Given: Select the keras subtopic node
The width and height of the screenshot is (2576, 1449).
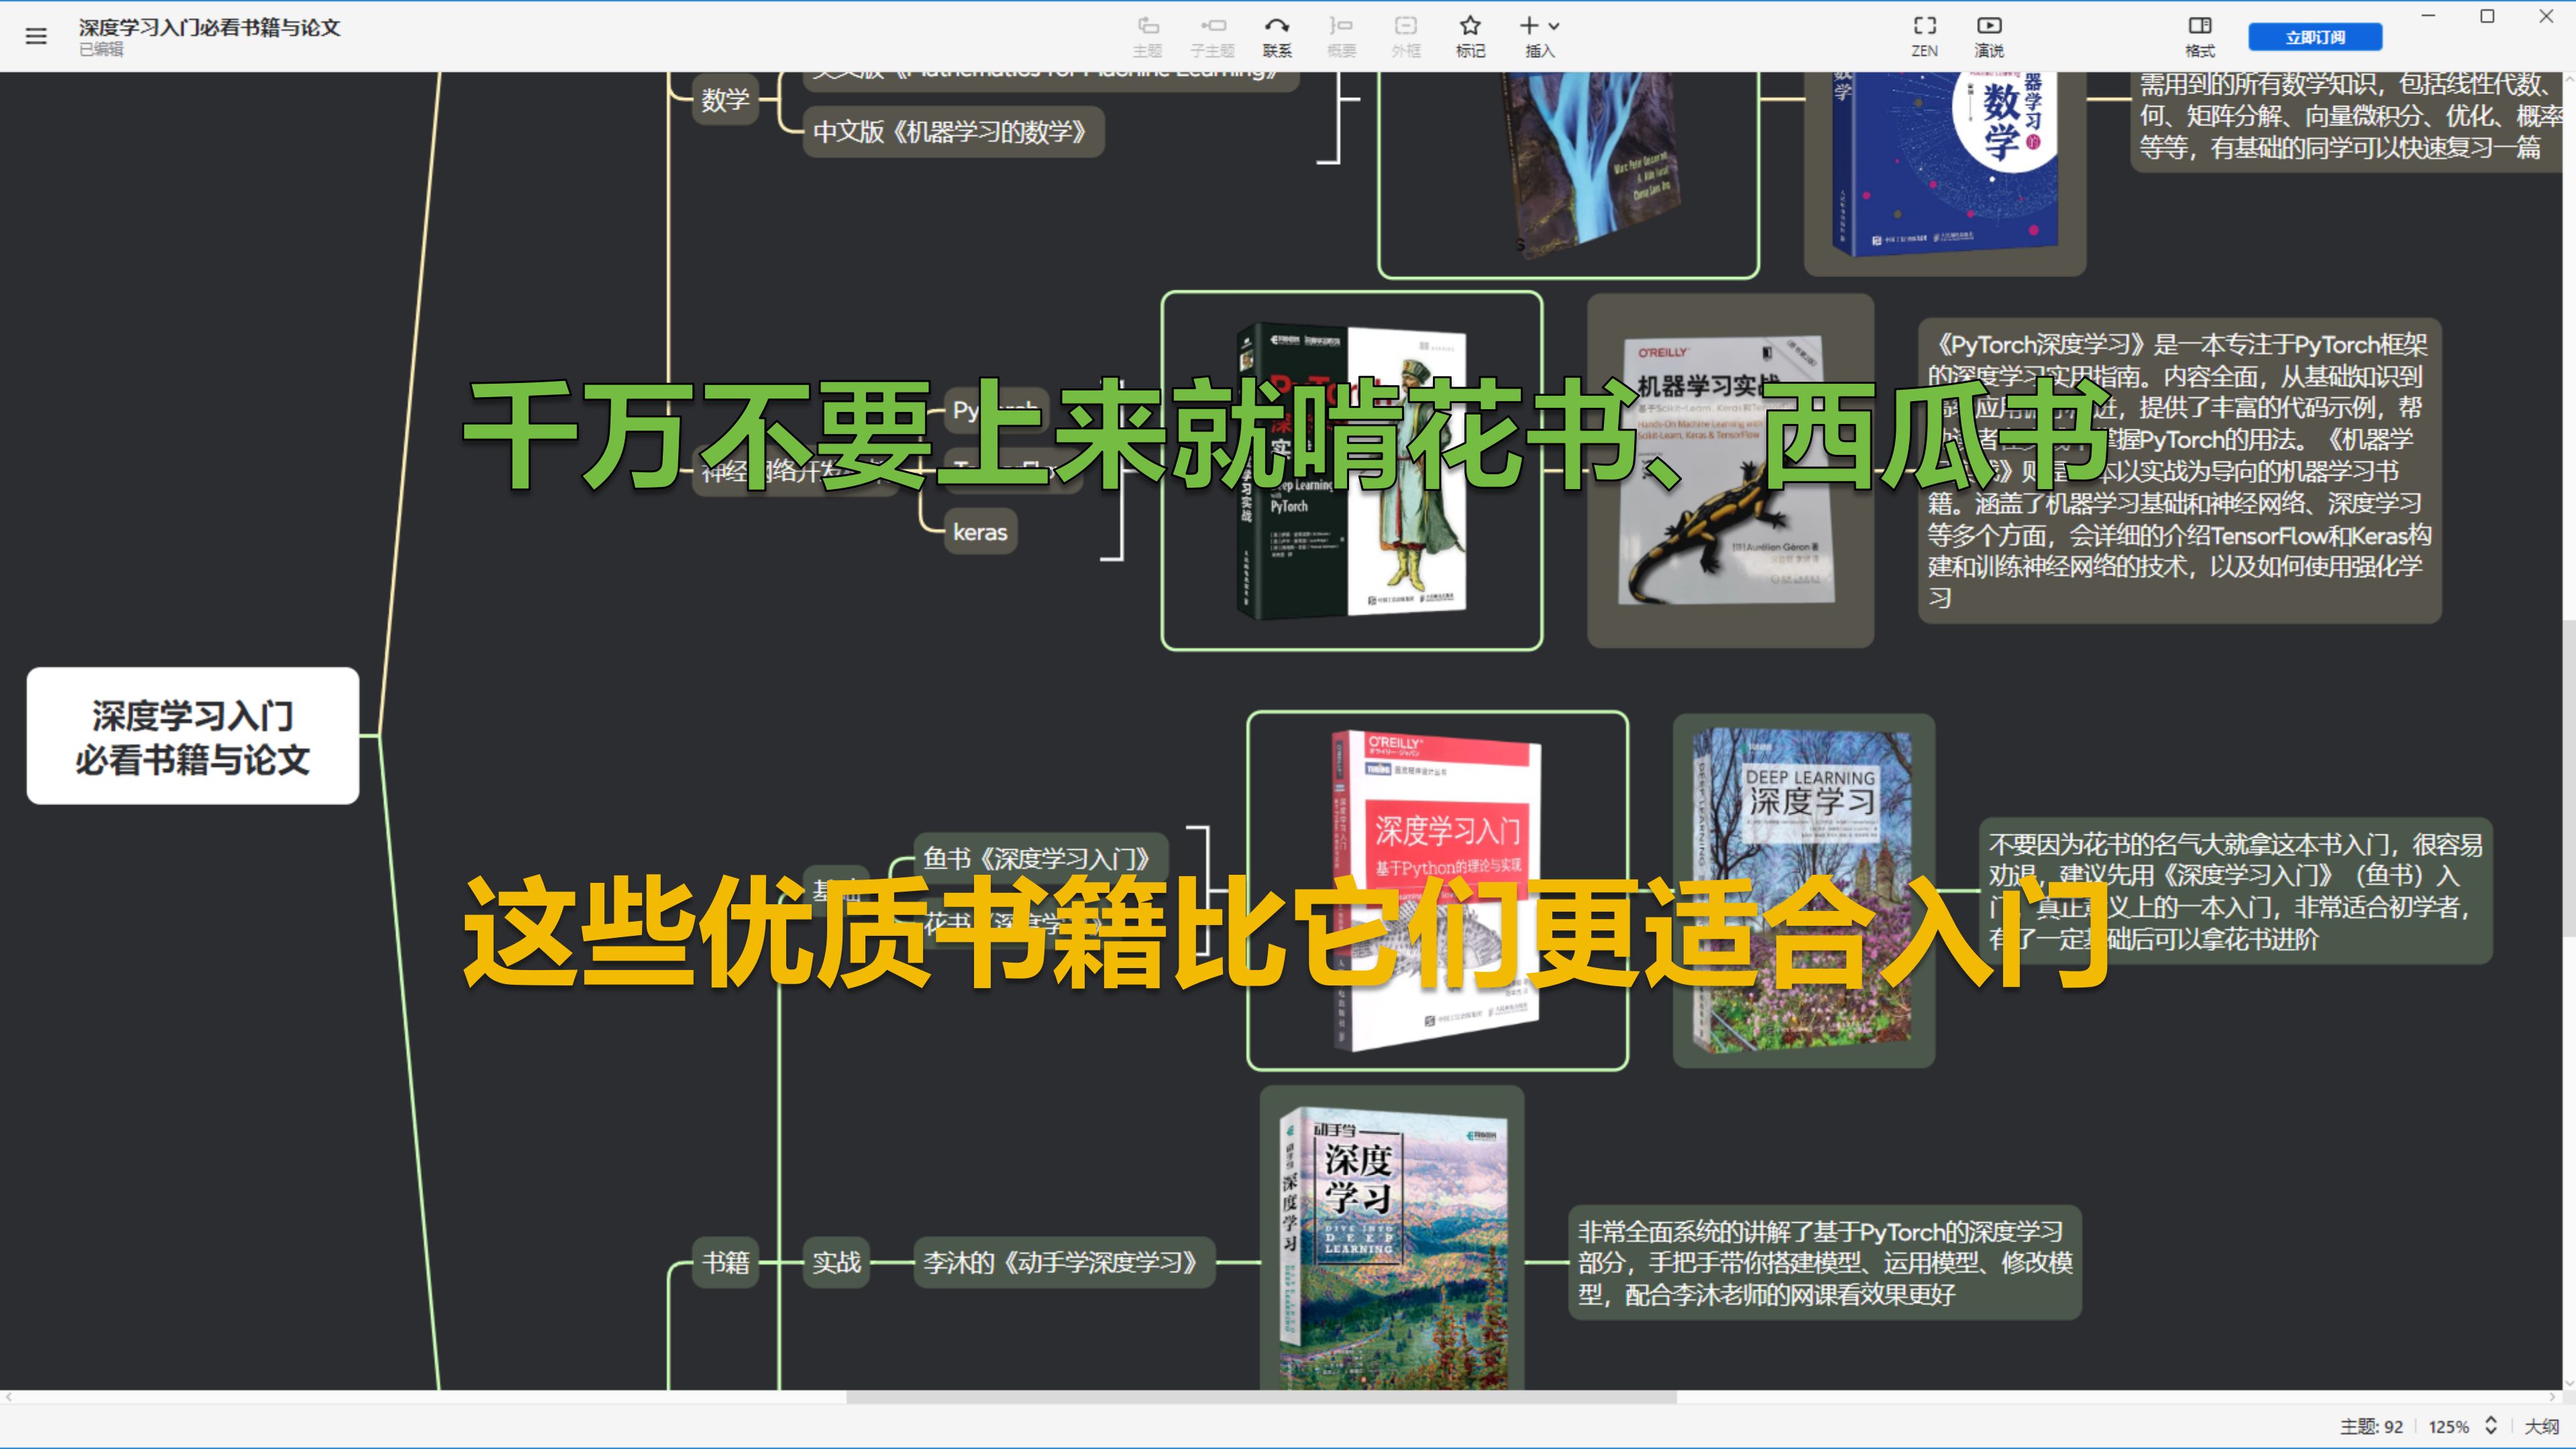Looking at the screenshot, I should (980, 532).
